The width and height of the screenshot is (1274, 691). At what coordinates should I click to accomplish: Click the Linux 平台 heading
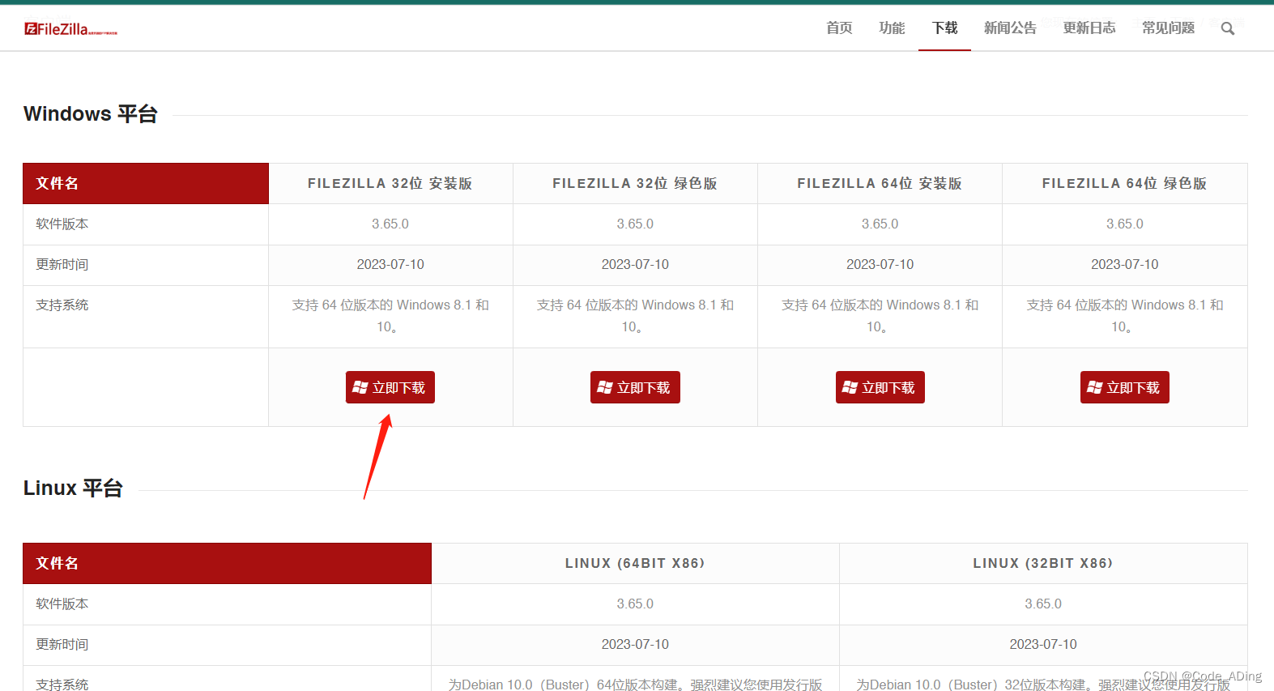pyautogui.click(x=73, y=488)
